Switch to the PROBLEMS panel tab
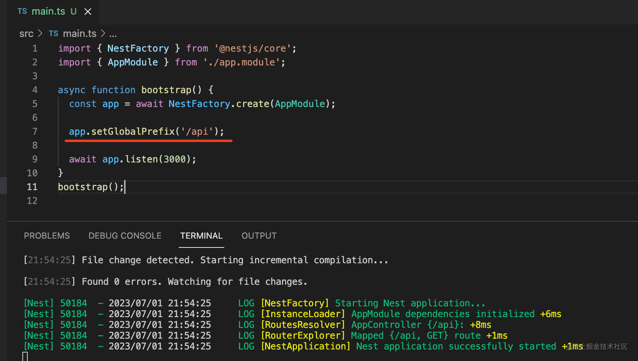This screenshot has height=361, width=638. point(47,236)
